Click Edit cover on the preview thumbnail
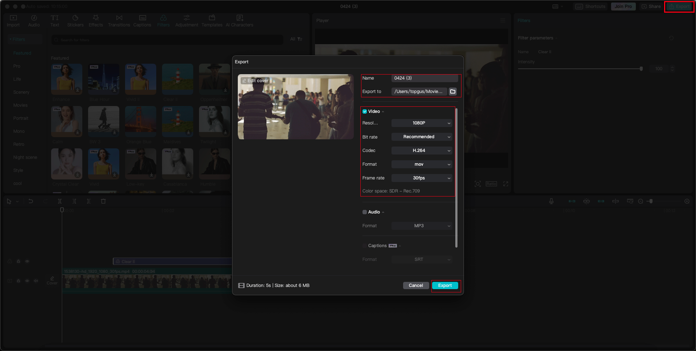696x351 pixels. [x=255, y=81]
